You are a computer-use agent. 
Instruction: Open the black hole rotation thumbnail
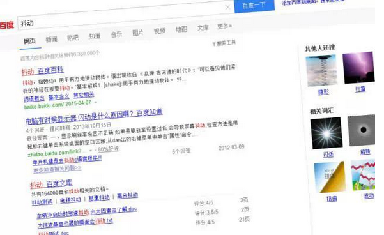click(362, 130)
